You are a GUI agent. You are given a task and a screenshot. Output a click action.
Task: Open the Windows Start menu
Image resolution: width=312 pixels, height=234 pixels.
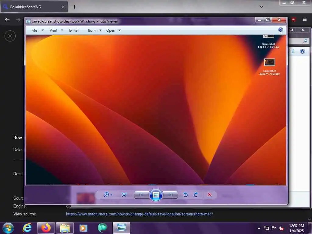click(x=8, y=228)
